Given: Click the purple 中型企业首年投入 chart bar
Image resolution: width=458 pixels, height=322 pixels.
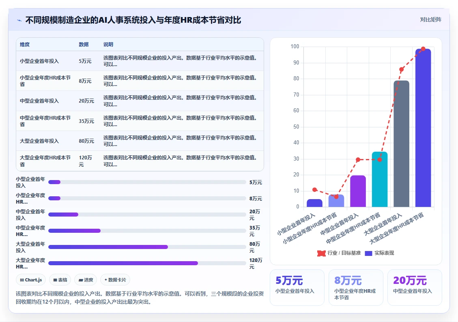Looking at the screenshot, I should [x=358, y=191].
